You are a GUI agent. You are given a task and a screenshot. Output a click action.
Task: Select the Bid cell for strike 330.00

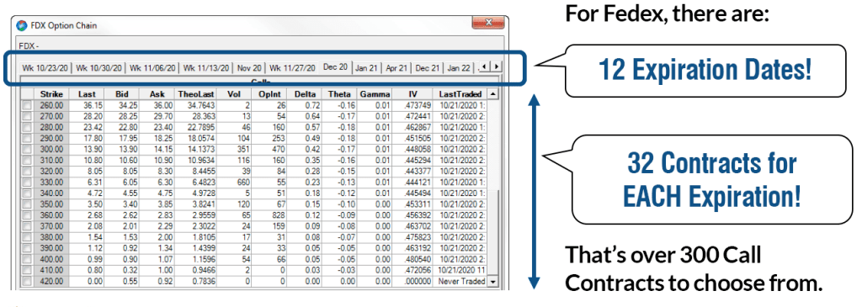(x=121, y=181)
